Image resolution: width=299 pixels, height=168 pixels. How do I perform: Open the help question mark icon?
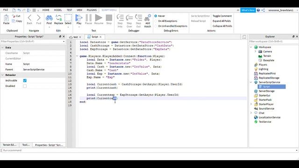coord(258,10)
